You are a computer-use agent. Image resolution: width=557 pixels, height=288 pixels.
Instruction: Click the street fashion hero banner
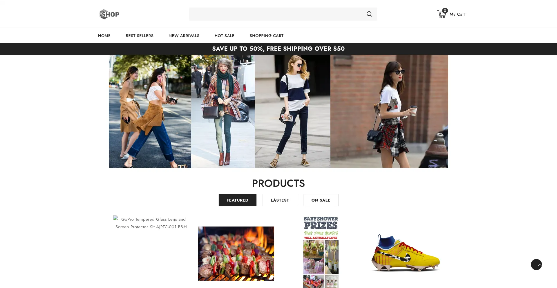278,111
